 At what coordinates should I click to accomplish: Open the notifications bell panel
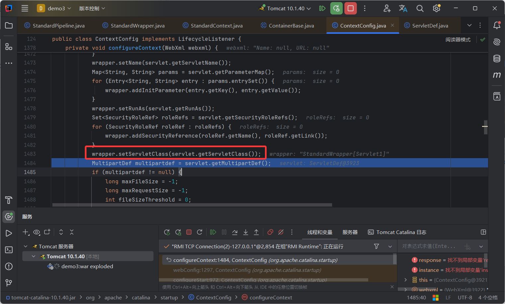[x=497, y=26]
